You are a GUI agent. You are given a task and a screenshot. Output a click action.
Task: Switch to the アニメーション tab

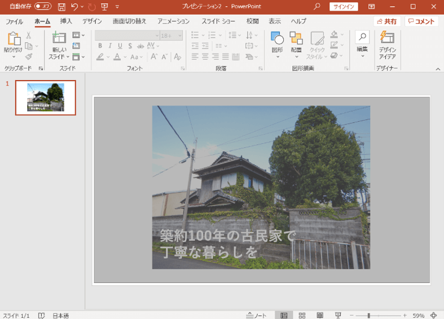pos(173,21)
